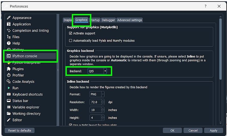Image resolution: width=227 pixels, height=136 pixels.
Task: Switch to the Debugger tab
Action: (x=108, y=20)
